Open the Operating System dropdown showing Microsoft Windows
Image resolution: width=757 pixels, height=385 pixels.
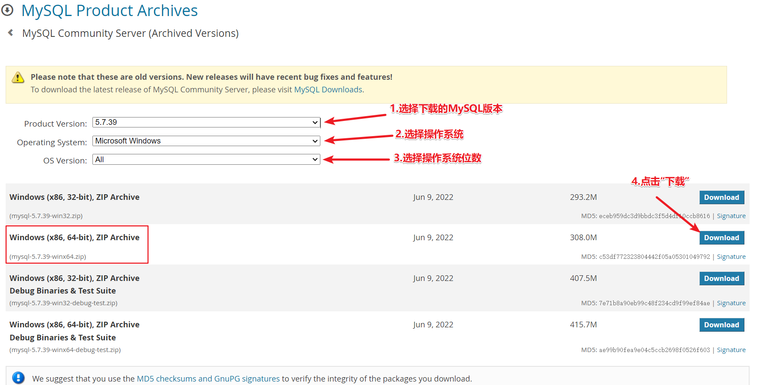(207, 141)
